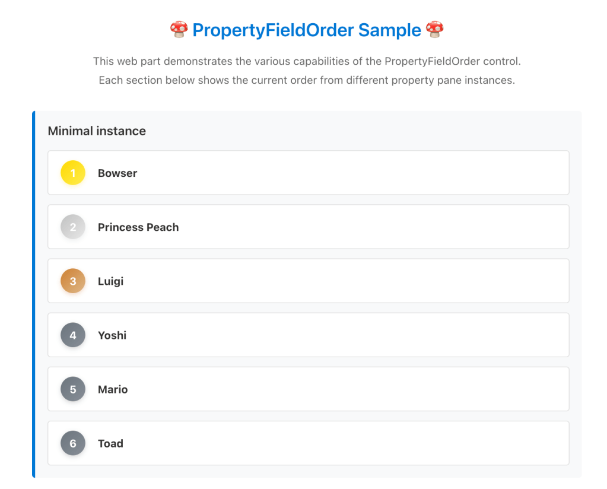Click the silver number 2 badge
The width and height of the screenshot is (607, 489).
[73, 227]
